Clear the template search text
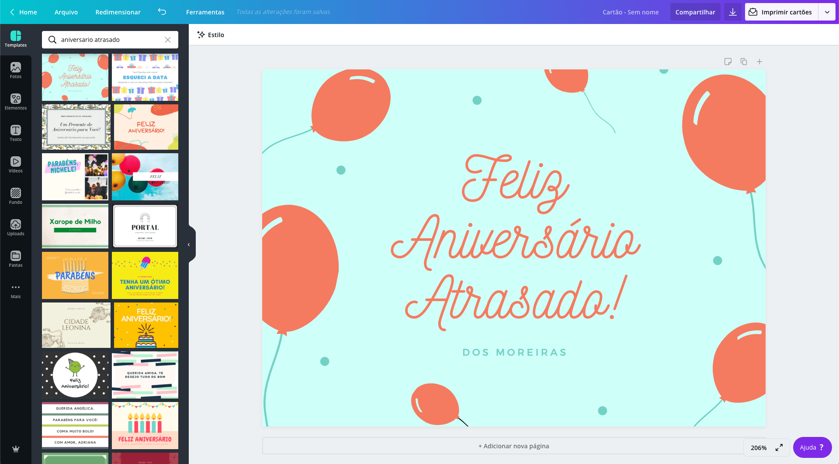 click(168, 40)
